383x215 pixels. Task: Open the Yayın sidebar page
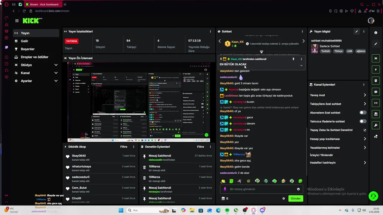(x=36, y=33)
